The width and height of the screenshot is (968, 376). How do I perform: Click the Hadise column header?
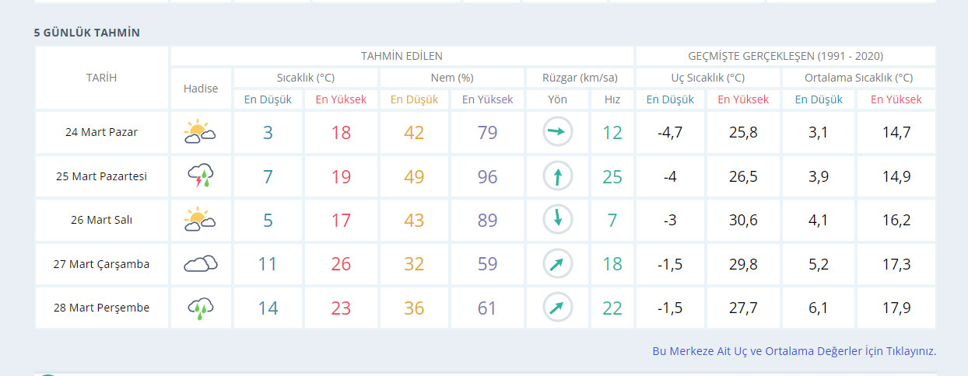click(x=201, y=89)
